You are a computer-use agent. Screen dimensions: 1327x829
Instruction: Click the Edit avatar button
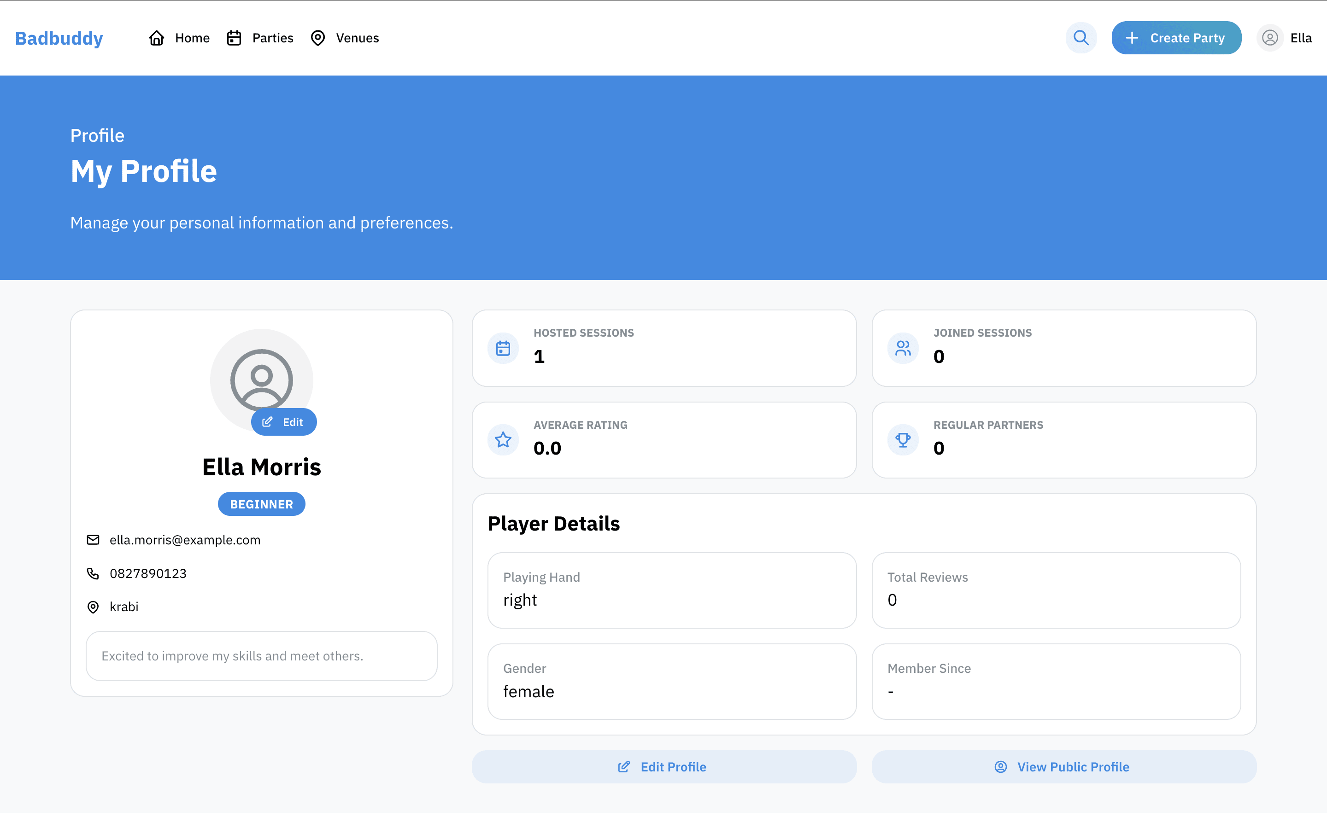tap(283, 422)
